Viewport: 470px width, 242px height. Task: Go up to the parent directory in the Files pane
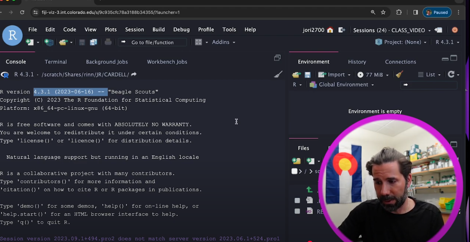[x=309, y=189]
